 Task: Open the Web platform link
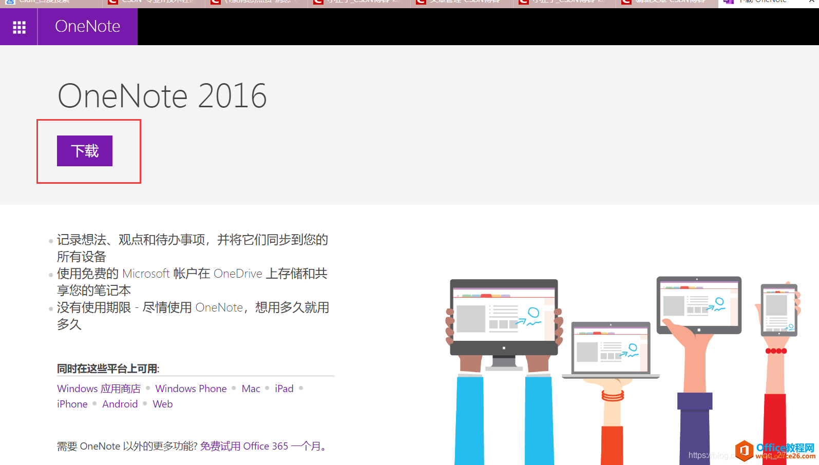click(x=163, y=404)
